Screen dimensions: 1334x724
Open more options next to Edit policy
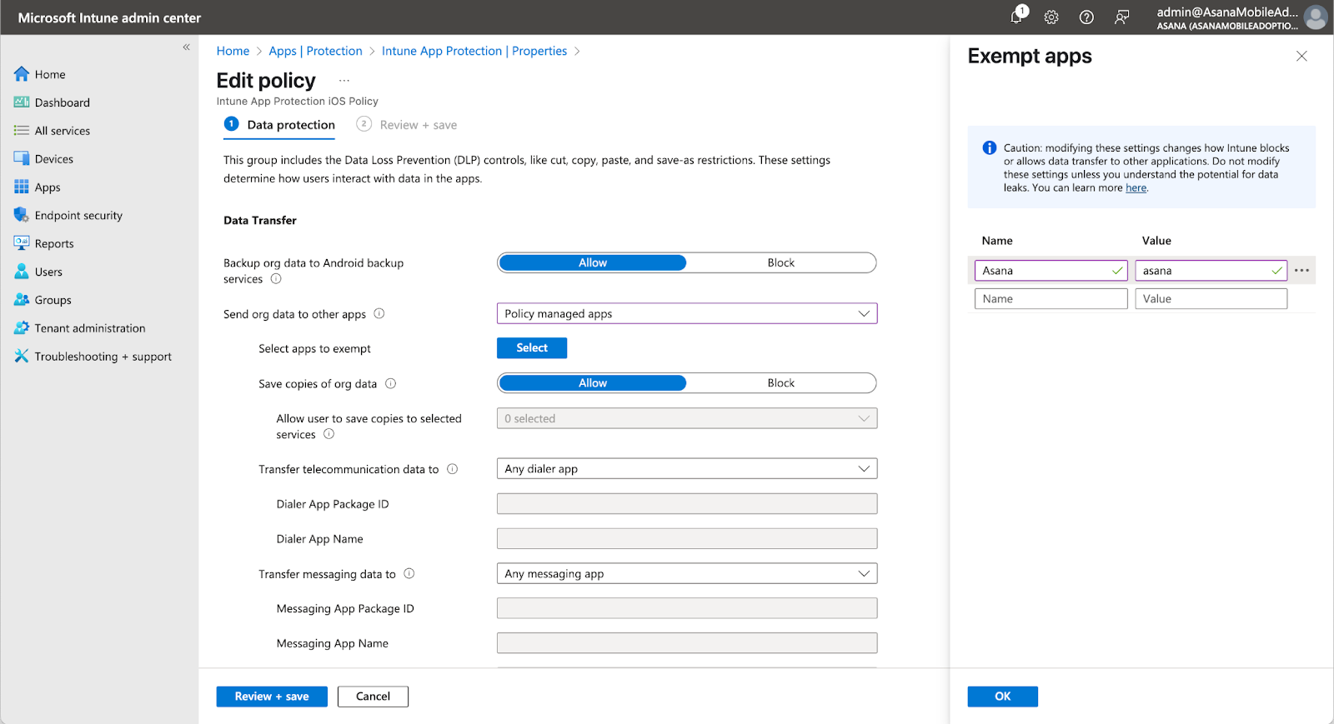tap(344, 81)
